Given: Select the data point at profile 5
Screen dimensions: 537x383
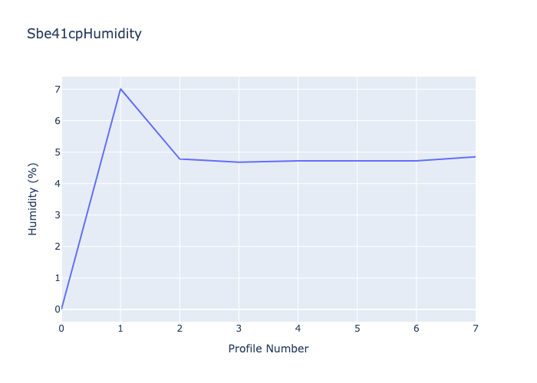Looking at the screenshot, I should coord(357,161).
